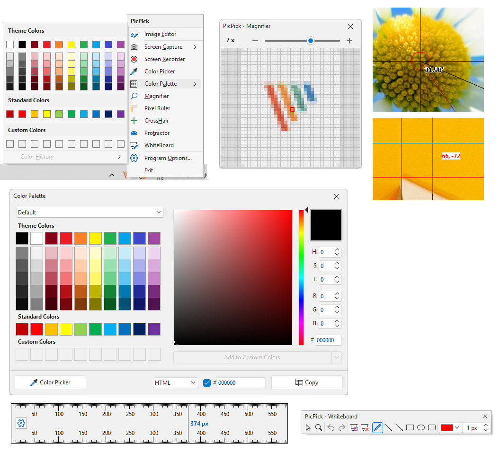
Task: Click the HTML color code text field
Action: (241, 383)
